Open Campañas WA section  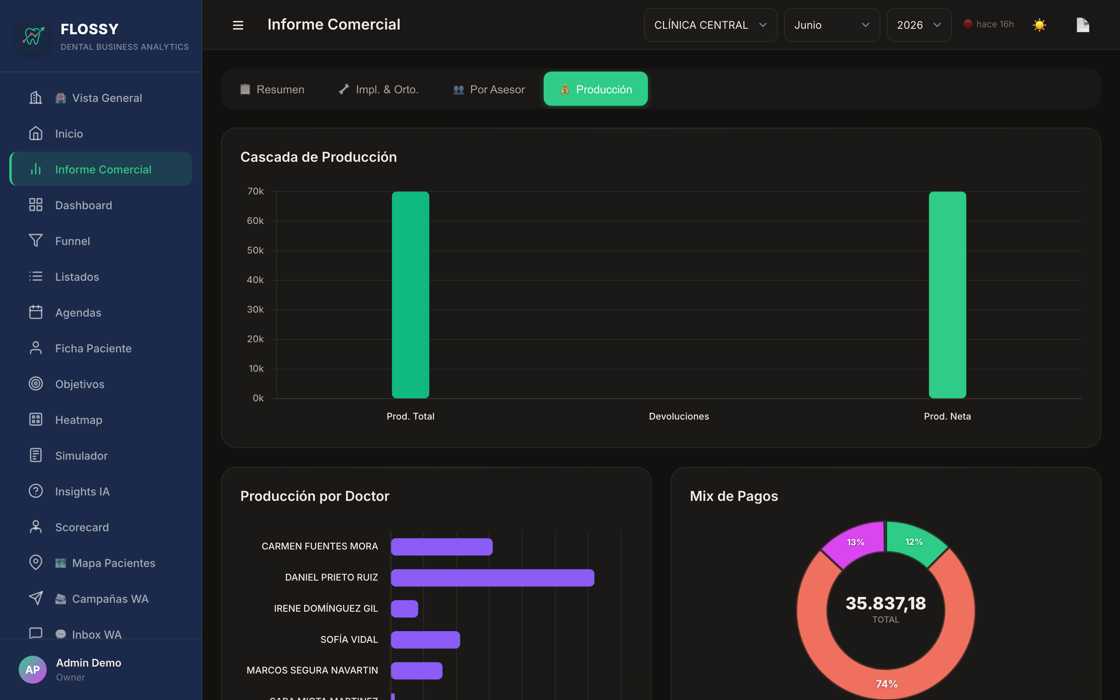(101, 598)
